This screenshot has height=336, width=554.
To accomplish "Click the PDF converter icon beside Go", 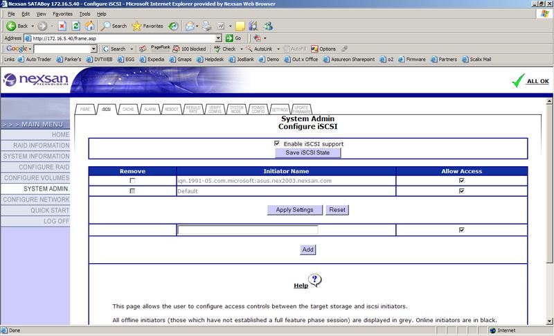I will coord(257,38).
